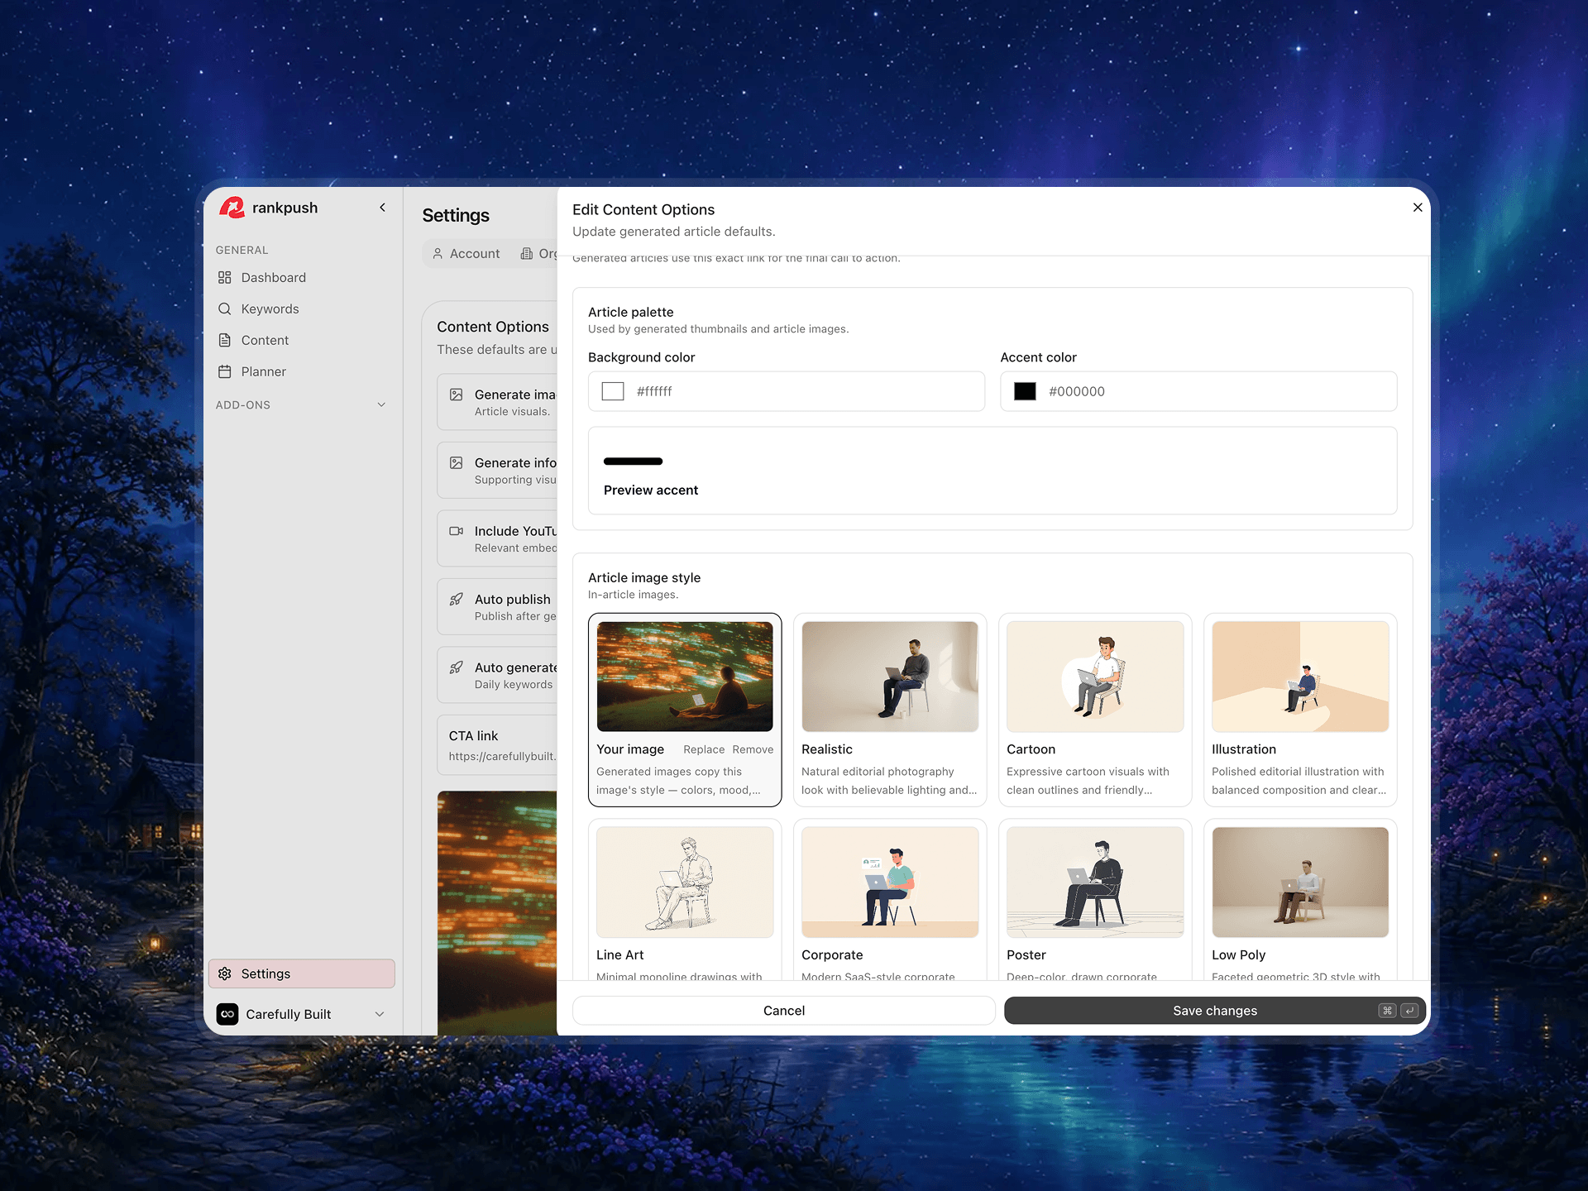Click the Auto publish rocket icon

(x=456, y=599)
